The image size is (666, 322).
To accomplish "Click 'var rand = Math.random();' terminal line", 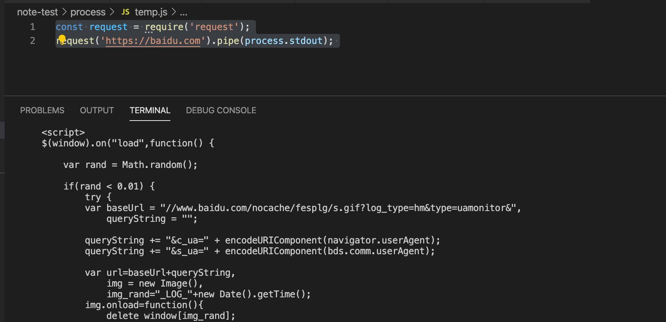I will coord(130,165).
